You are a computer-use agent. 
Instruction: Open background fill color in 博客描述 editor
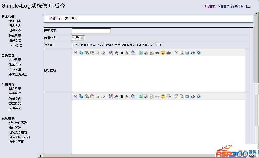point(133,53)
